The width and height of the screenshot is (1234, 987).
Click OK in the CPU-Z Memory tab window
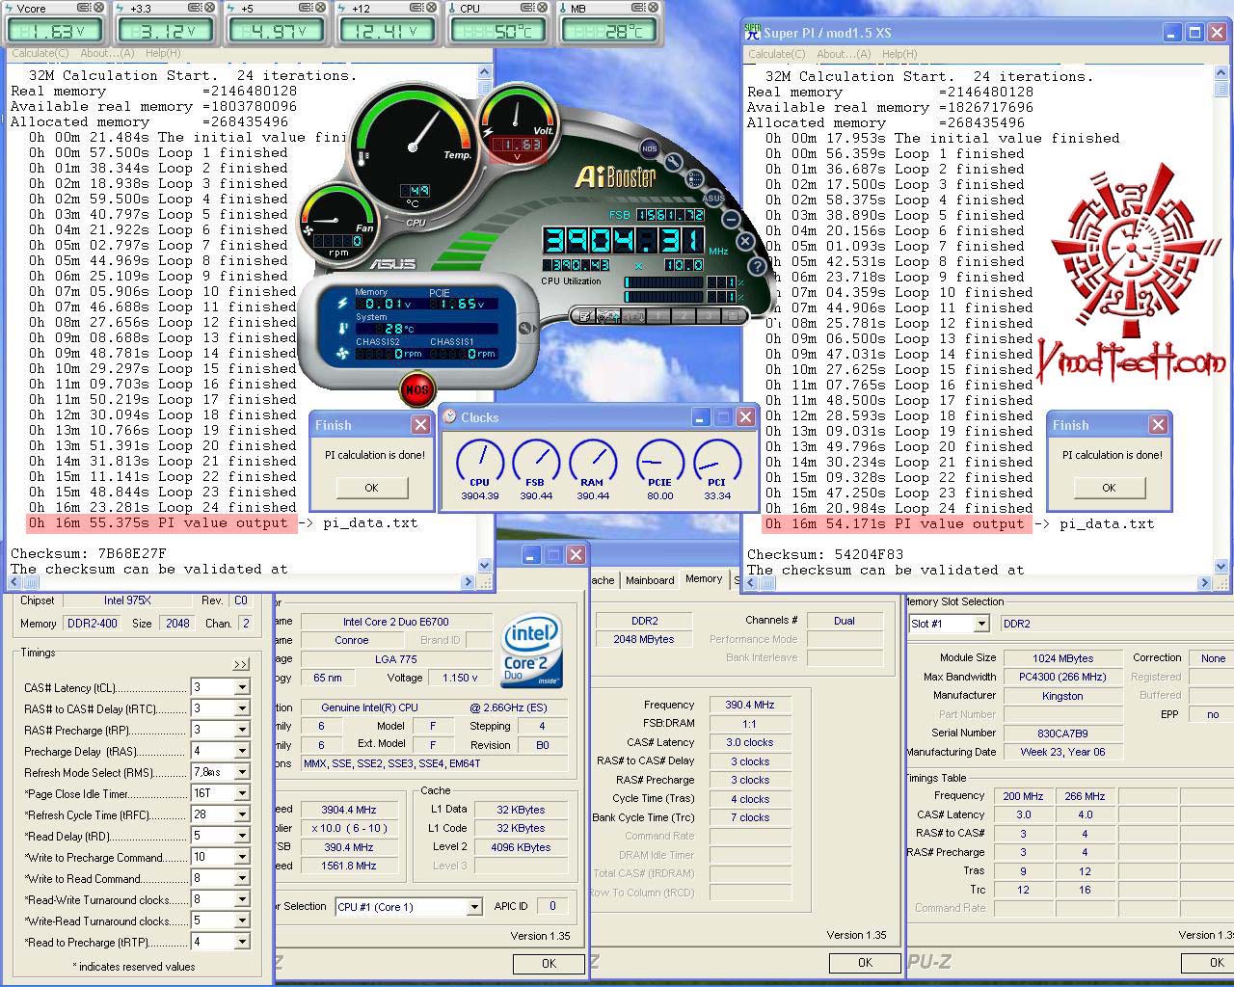click(865, 962)
